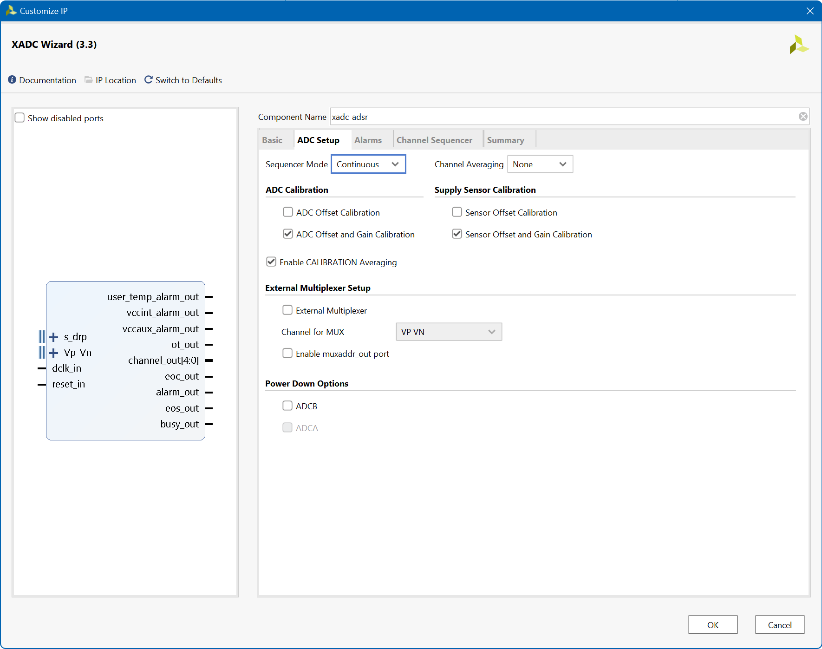
Task: Check Enable muxaddr_out port
Action: click(x=287, y=354)
